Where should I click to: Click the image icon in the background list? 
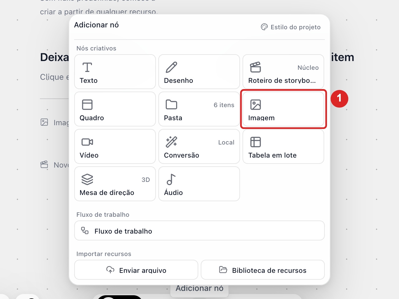click(x=44, y=122)
